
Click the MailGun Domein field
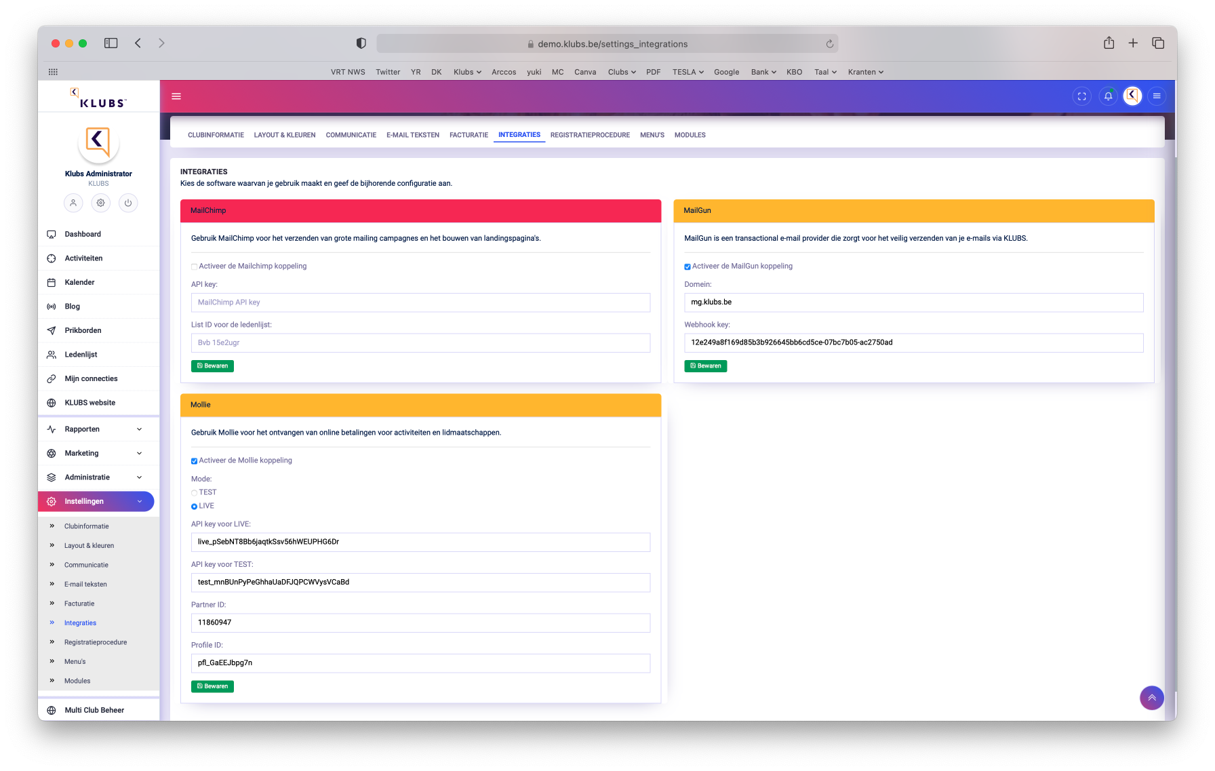[x=914, y=302]
